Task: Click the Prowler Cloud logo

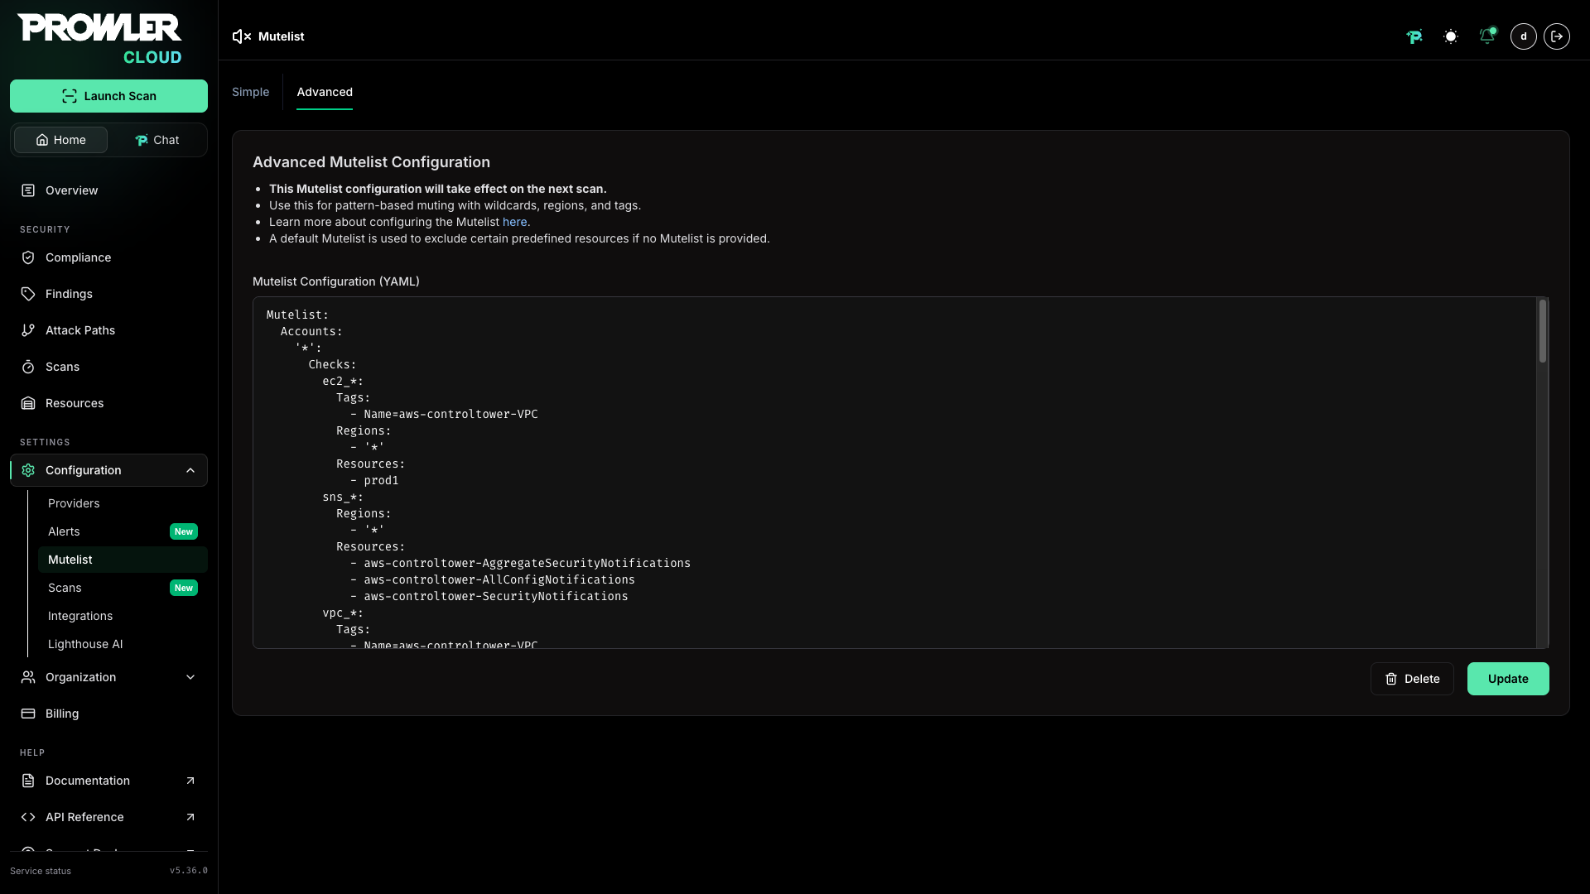Action: 99,39
